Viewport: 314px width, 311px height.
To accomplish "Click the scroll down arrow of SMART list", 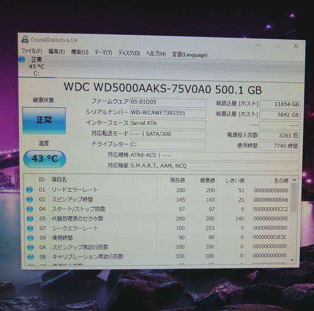I will (x=293, y=260).
